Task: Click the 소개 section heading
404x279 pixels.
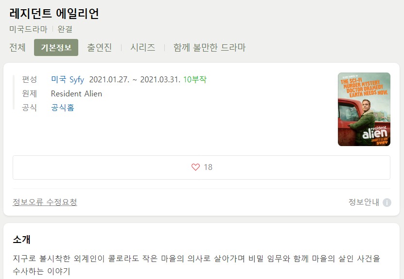Action: pos(22,240)
